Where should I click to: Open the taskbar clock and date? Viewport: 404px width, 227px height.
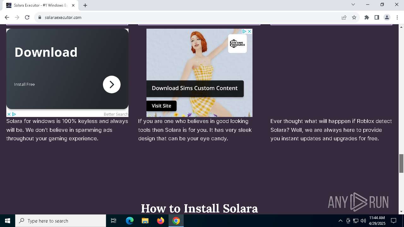coord(377,221)
